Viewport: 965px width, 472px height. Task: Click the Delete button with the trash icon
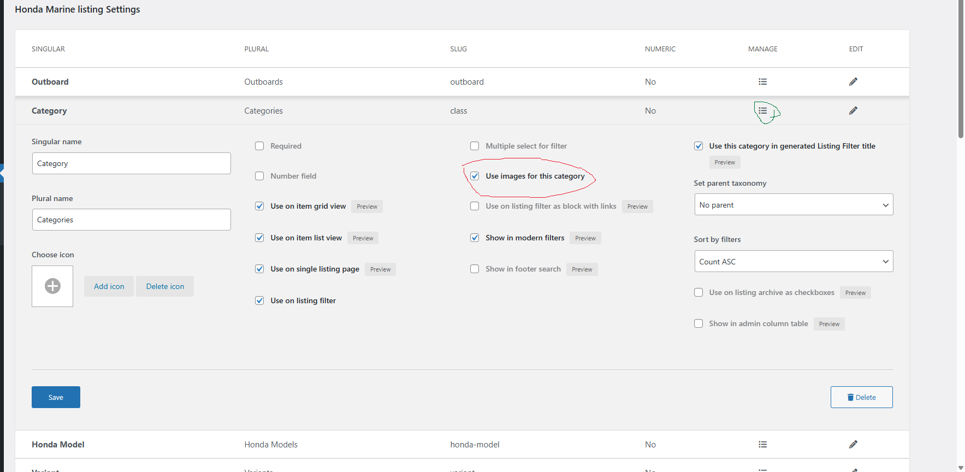pyautogui.click(x=861, y=397)
